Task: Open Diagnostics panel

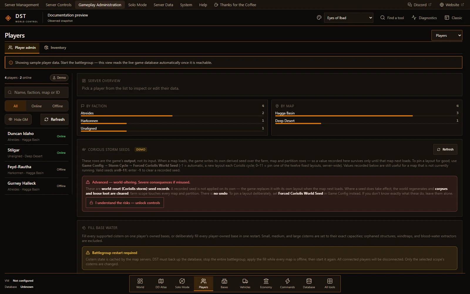Action: pyautogui.click(x=424, y=18)
